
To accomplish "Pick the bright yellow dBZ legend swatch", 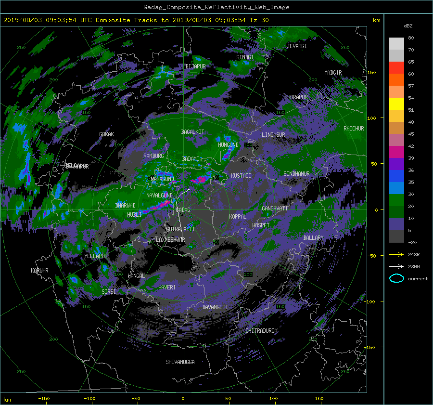I will click(396, 104).
